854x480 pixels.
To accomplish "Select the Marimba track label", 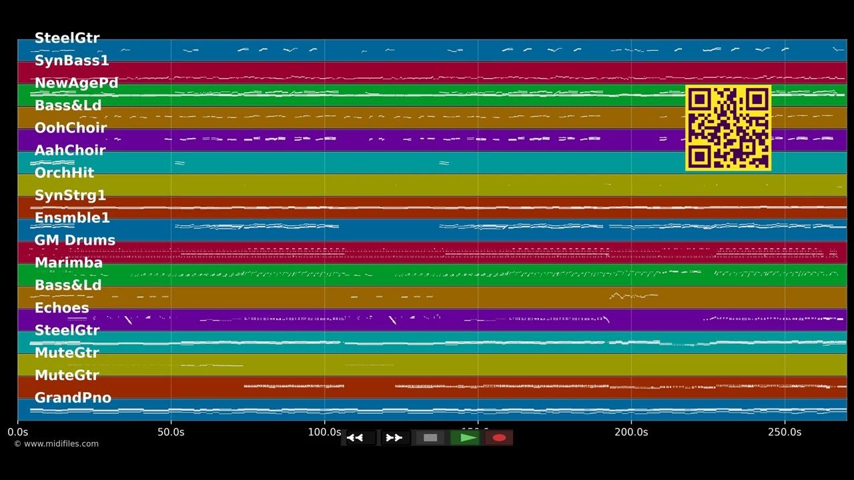I will point(68,263).
